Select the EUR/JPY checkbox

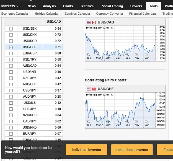[x=11, y=134]
